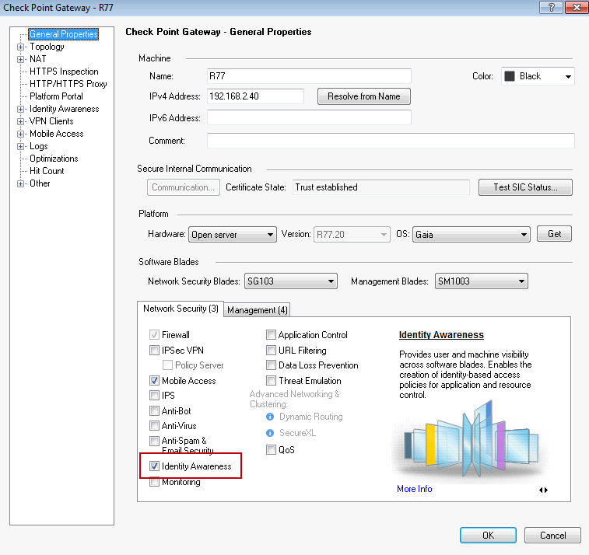Click the Name input field
This screenshot has width=589, height=555.
[x=309, y=76]
